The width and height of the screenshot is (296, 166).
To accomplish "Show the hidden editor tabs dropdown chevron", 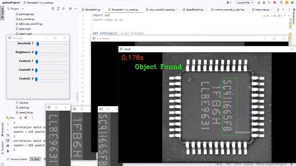I will pyautogui.click(x=284, y=9).
